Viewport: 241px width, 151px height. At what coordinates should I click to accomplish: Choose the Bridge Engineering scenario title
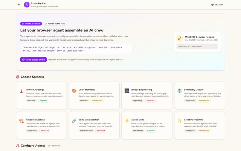[x=141, y=90]
